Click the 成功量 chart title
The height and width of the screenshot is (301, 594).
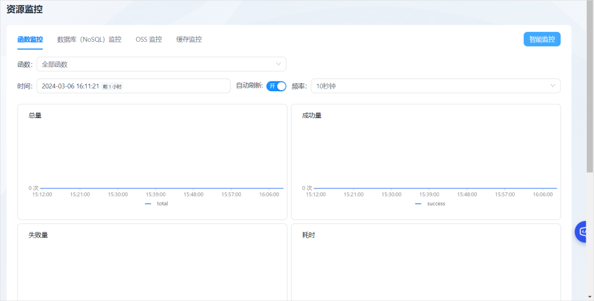[312, 115]
